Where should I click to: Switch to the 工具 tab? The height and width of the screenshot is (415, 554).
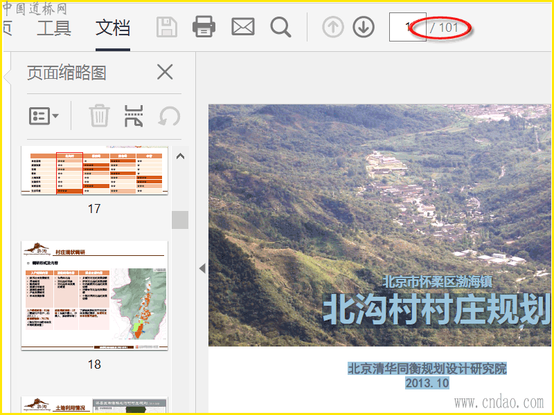pos(54,28)
